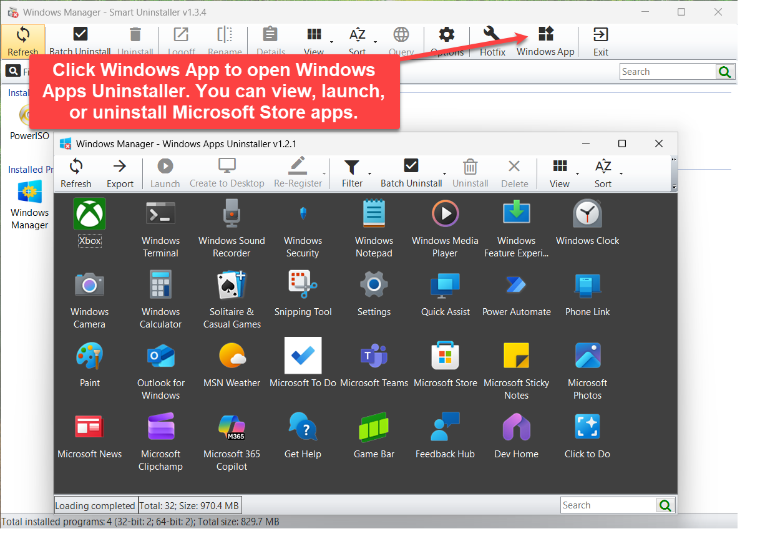Click the Smart Uninstaller search magnifier
The height and width of the screenshot is (544, 765).
point(724,72)
